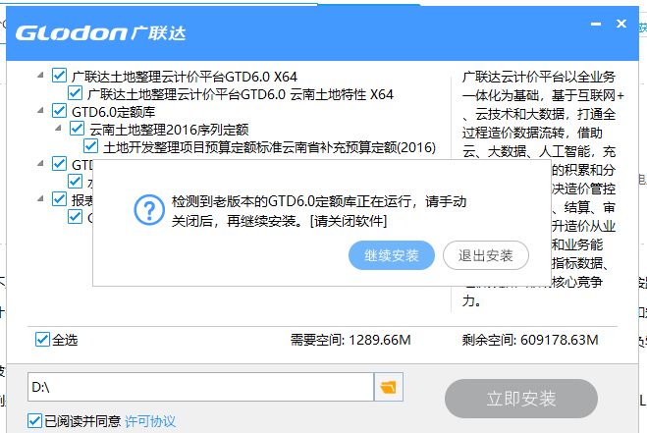Click the 继续安装 button

coord(392,255)
